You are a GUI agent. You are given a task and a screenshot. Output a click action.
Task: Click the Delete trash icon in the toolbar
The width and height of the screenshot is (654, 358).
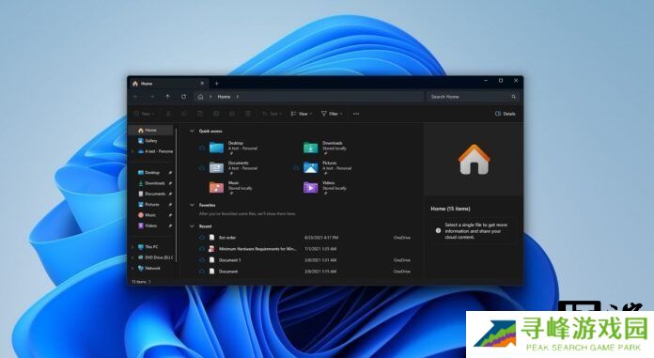pos(248,114)
